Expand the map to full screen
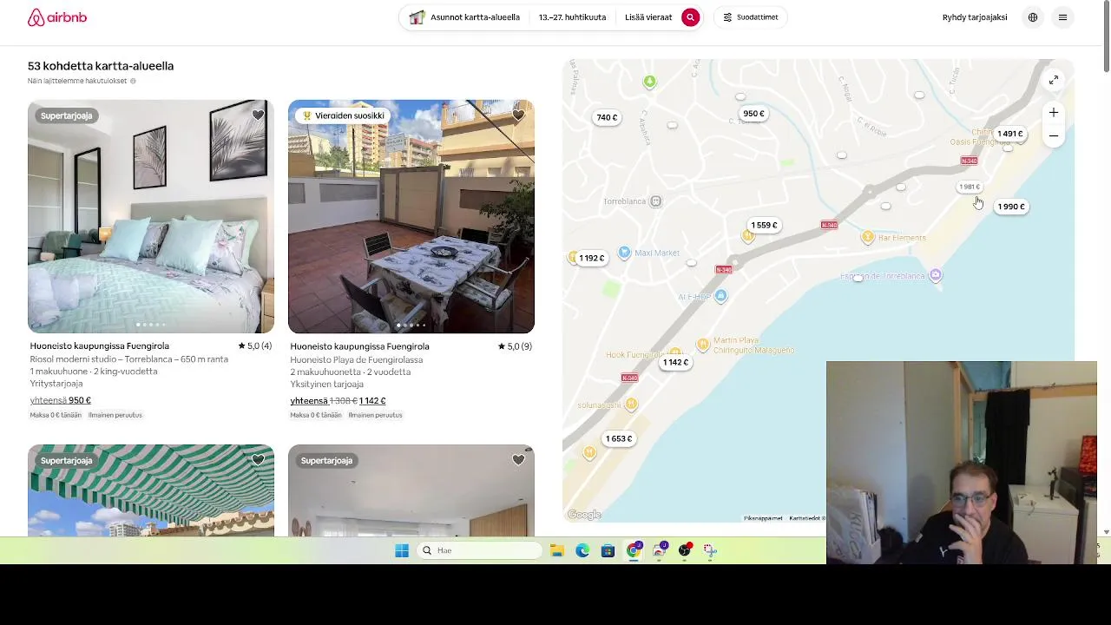1111x625 pixels. click(x=1054, y=80)
